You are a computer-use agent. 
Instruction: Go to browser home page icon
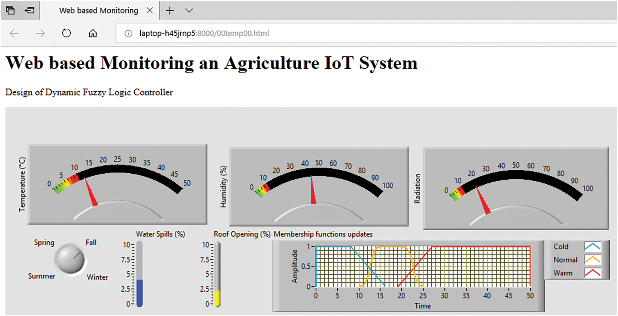[x=93, y=33]
